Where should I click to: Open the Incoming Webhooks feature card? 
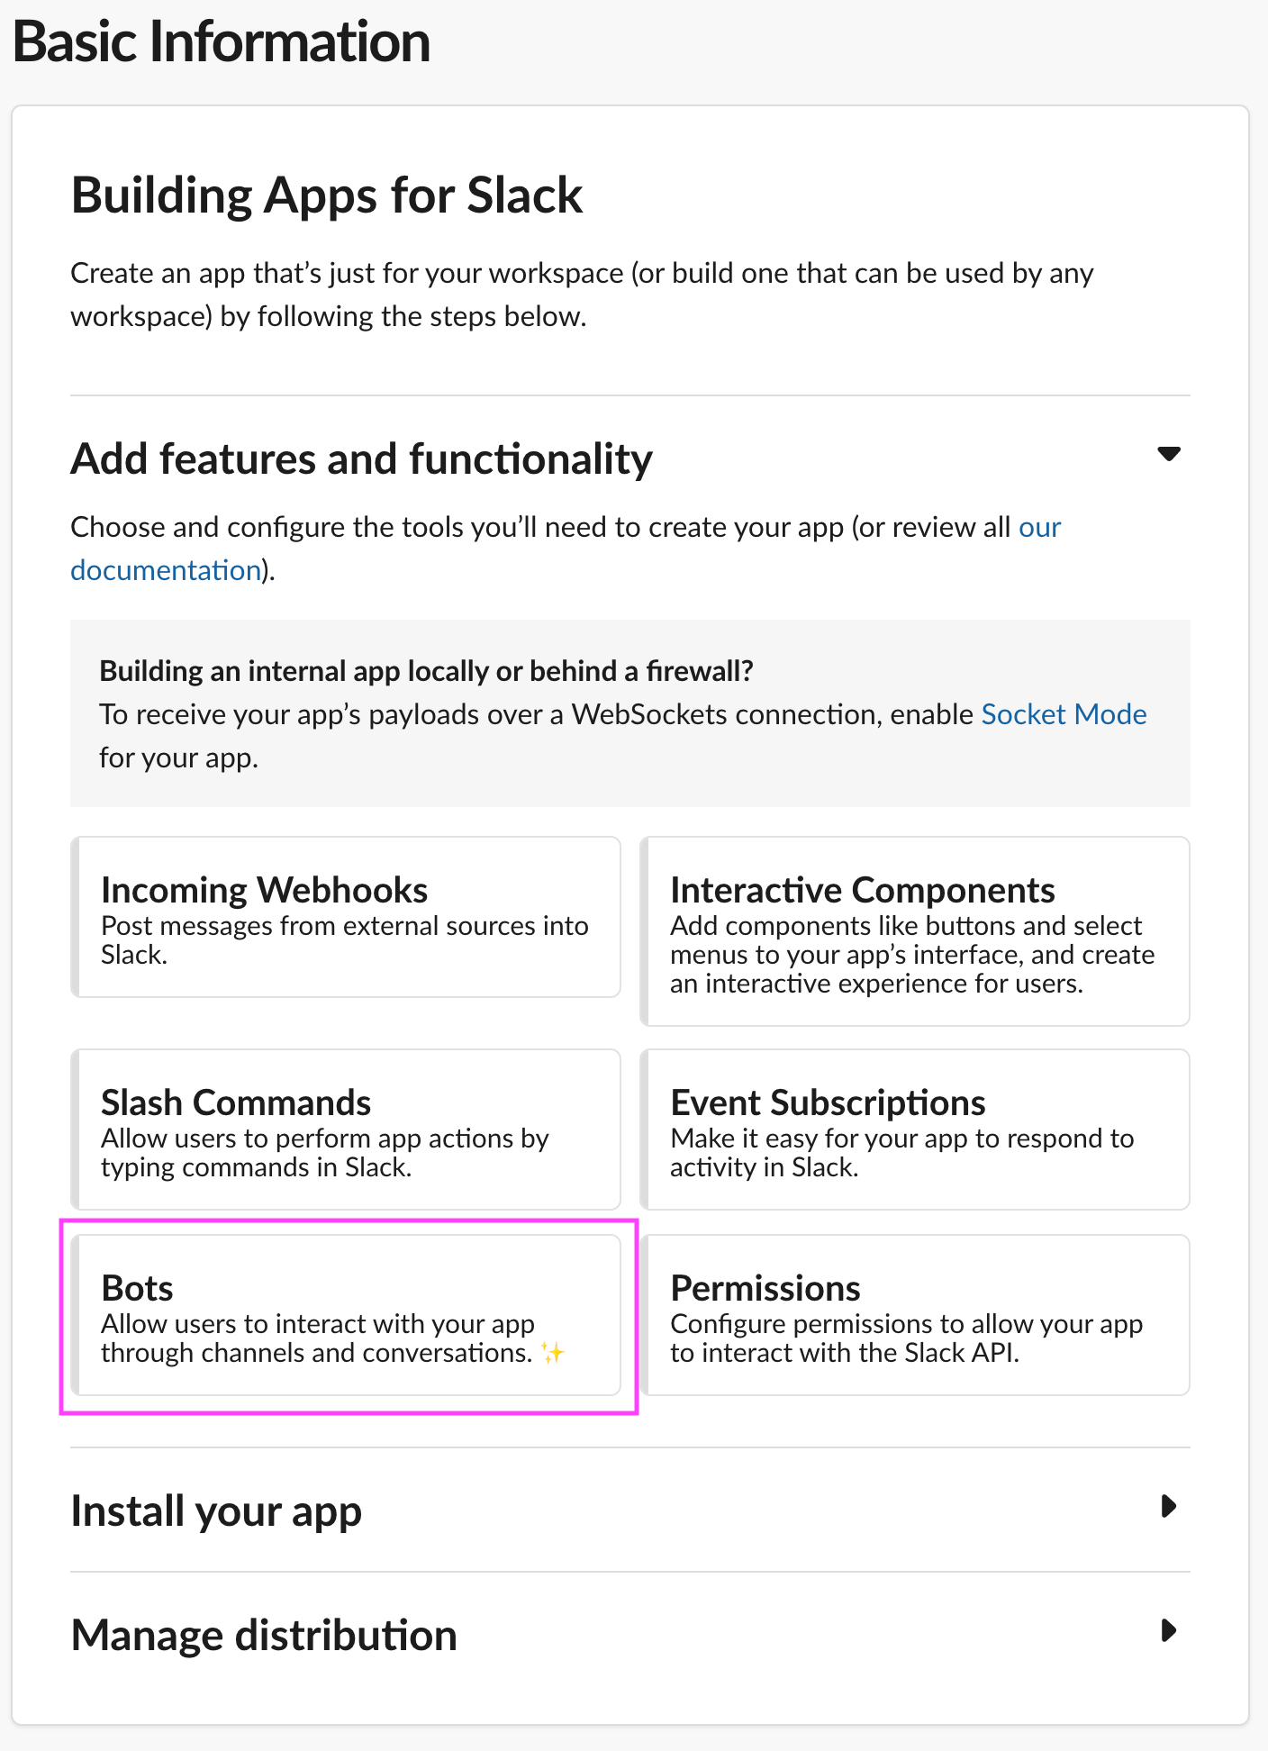point(346,916)
